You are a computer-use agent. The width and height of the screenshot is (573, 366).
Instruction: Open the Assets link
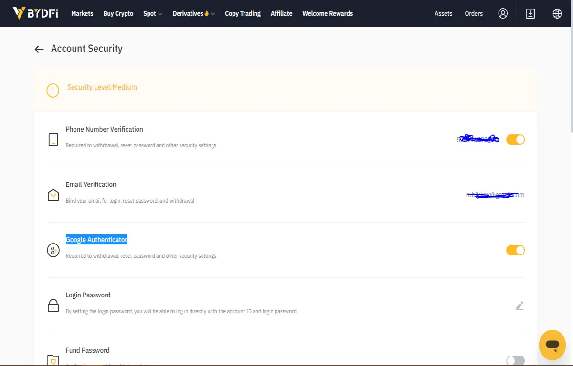(443, 13)
